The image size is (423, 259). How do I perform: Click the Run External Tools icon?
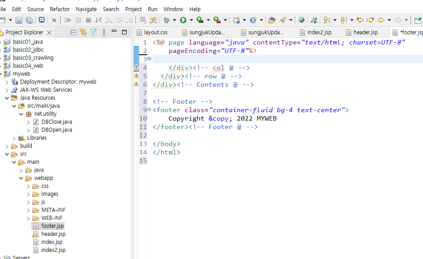click(x=217, y=20)
